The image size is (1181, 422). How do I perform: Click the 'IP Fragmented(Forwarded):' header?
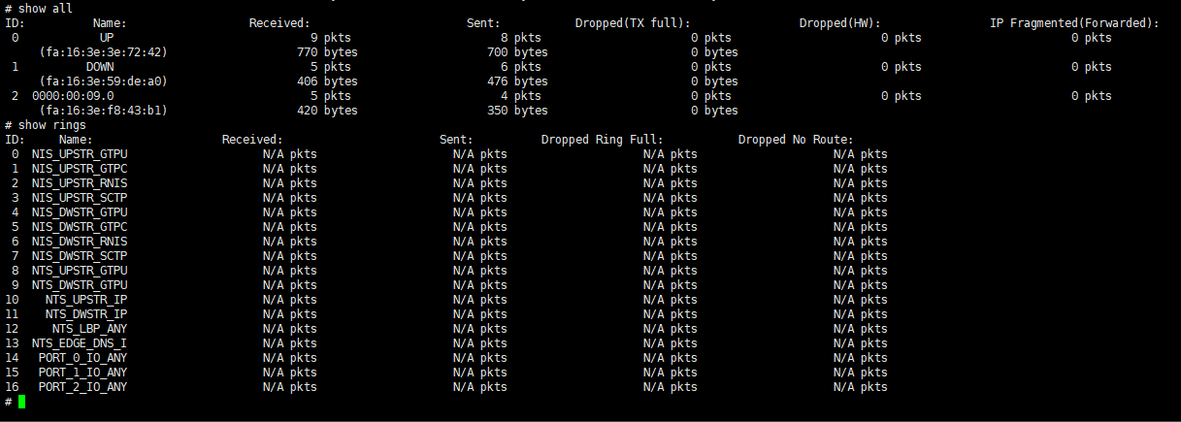click(x=1074, y=23)
